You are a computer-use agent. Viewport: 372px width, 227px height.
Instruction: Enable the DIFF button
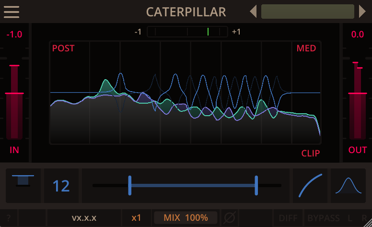tap(288, 218)
